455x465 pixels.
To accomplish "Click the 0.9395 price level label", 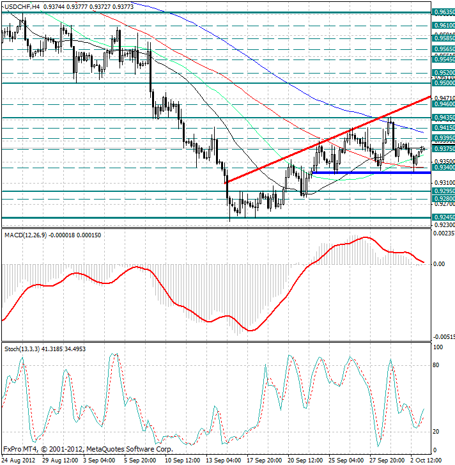I will (x=443, y=138).
